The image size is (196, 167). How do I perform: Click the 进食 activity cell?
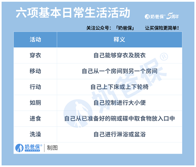35,118
